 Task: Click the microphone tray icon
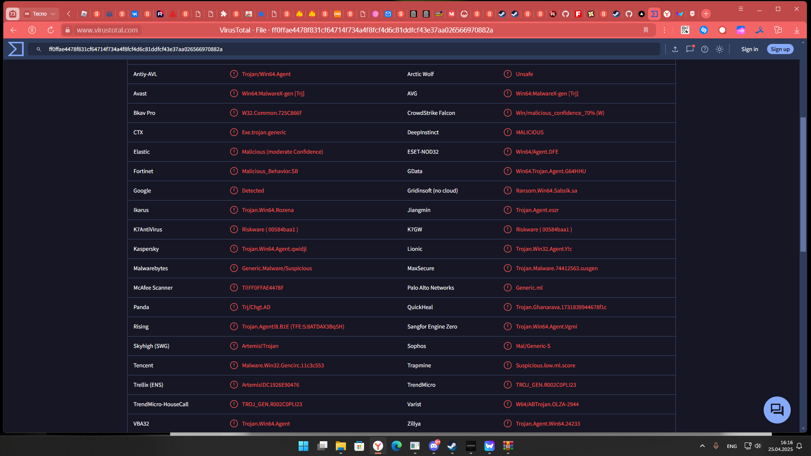coord(716,446)
